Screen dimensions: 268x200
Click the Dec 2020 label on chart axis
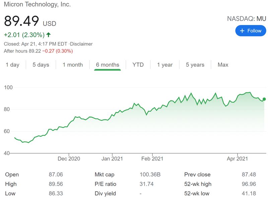coord(69,159)
